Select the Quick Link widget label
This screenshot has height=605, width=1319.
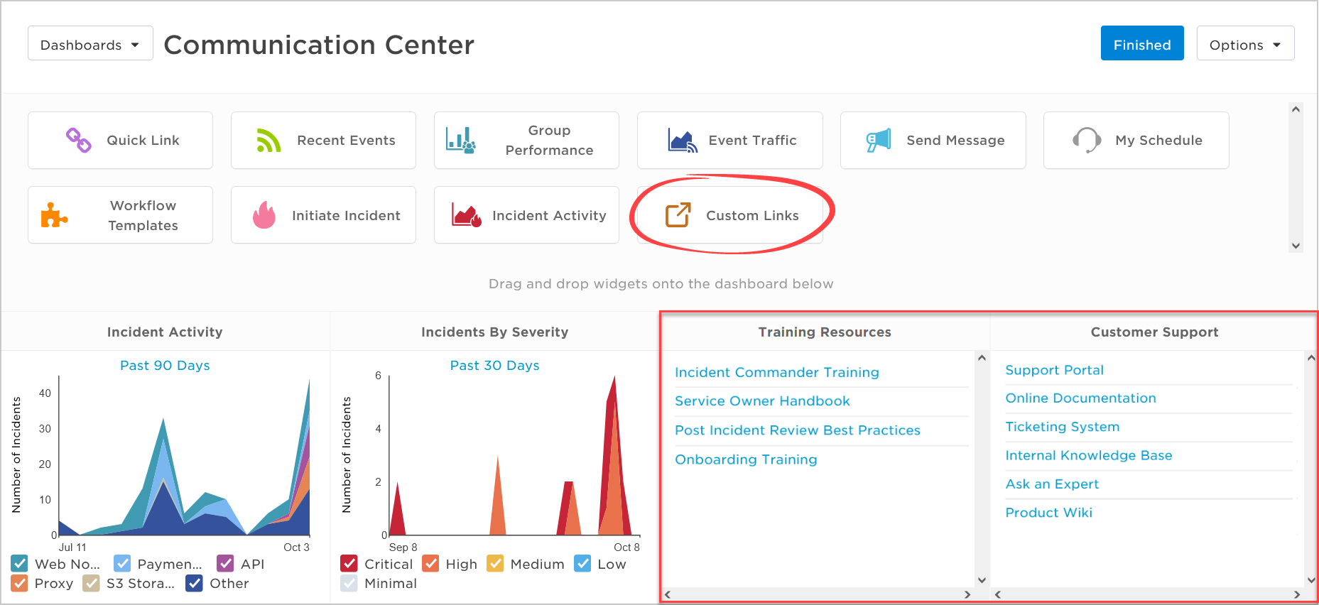(143, 141)
